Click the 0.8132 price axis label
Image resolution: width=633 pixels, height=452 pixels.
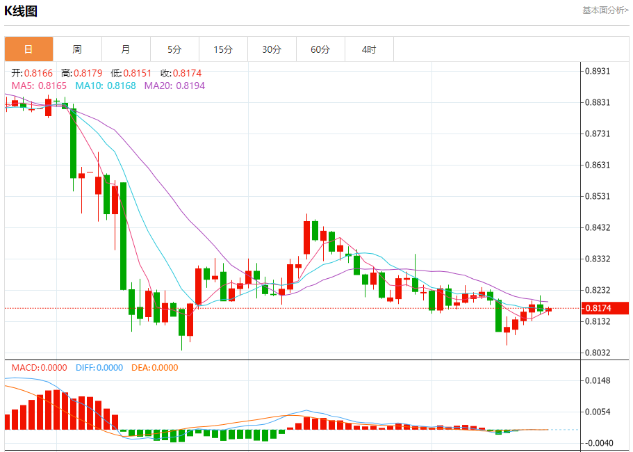point(598,321)
